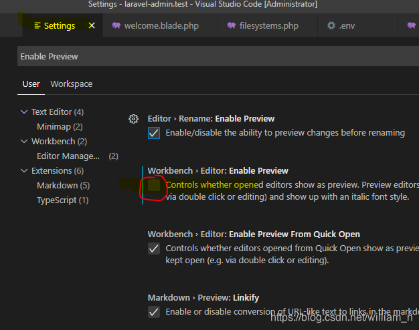
Task: Click Workbench Editor Enable Preview title
Action: (x=218, y=171)
